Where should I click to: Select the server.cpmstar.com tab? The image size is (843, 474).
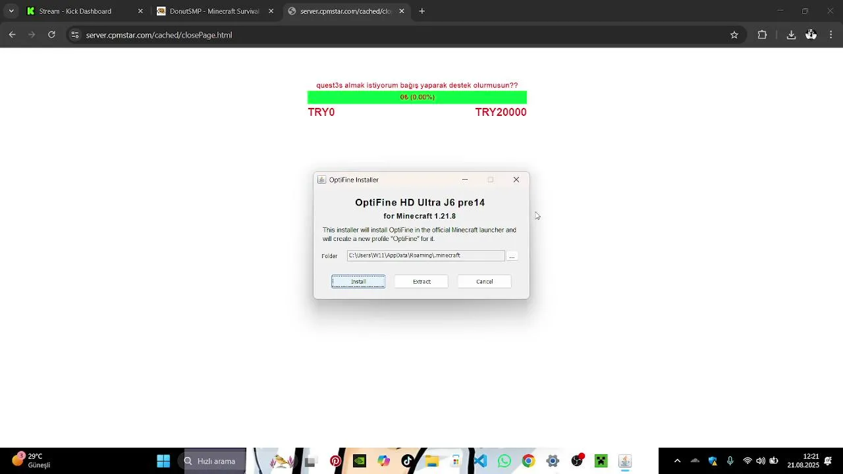(346, 11)
